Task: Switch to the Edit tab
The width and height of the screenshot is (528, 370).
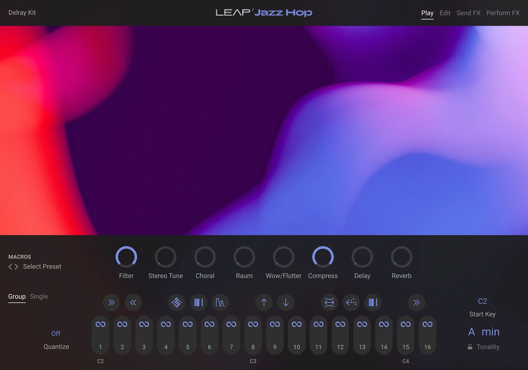Action: click(445, 13)
